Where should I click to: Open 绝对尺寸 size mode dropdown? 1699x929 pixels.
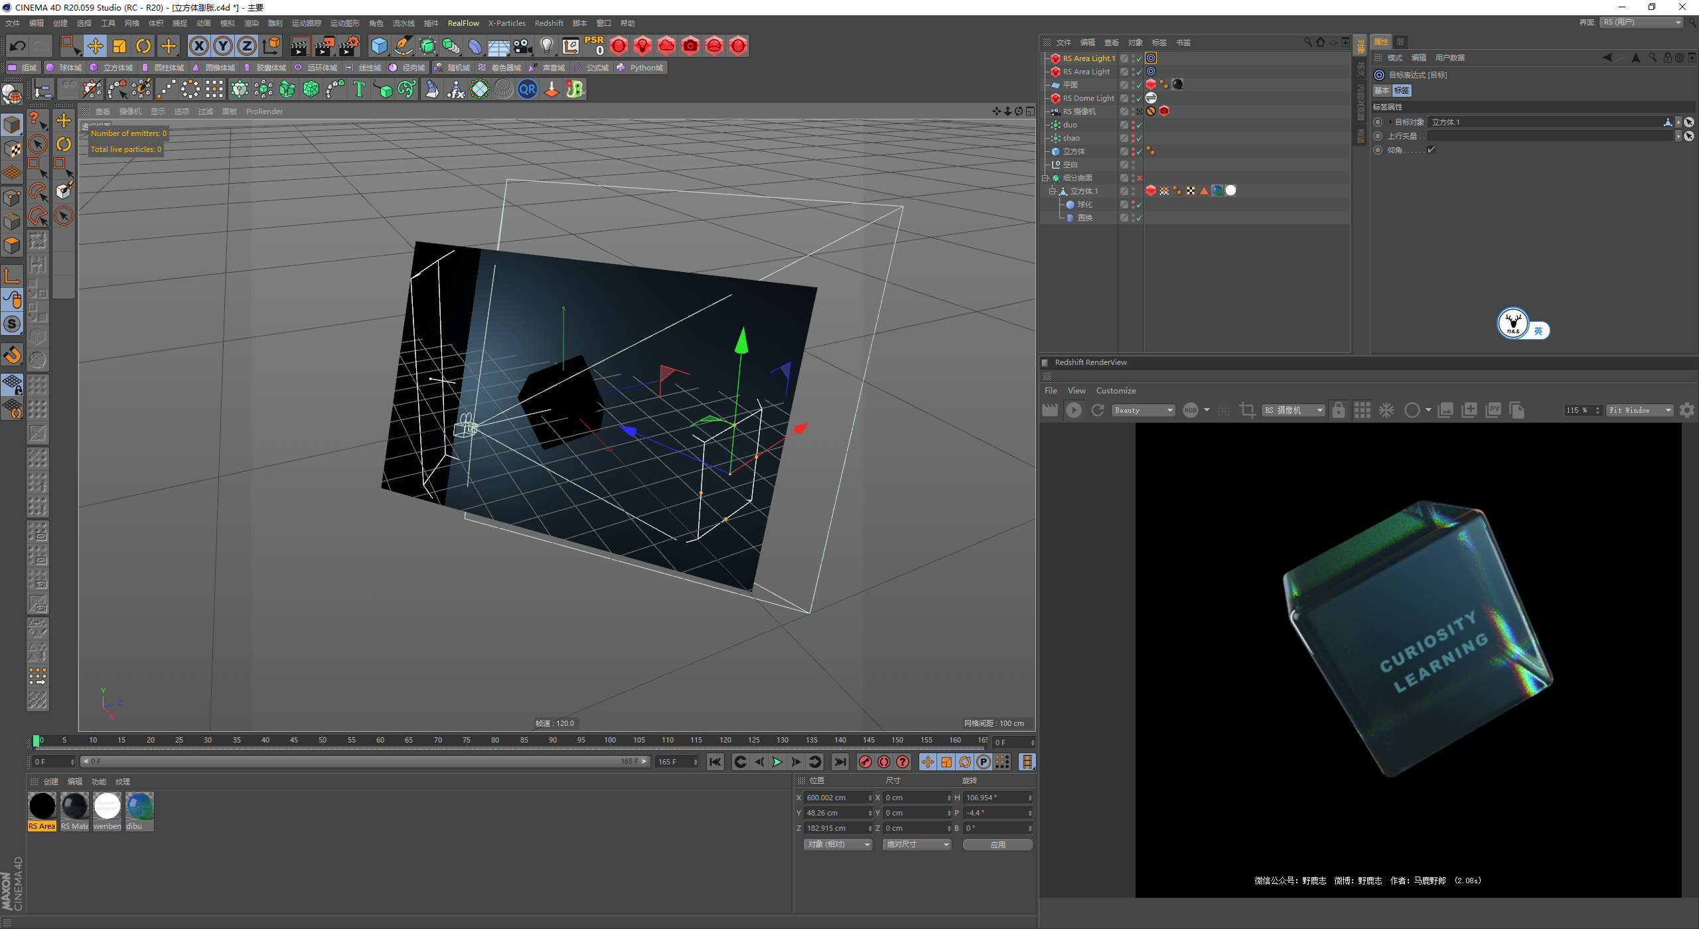point(917,845)
